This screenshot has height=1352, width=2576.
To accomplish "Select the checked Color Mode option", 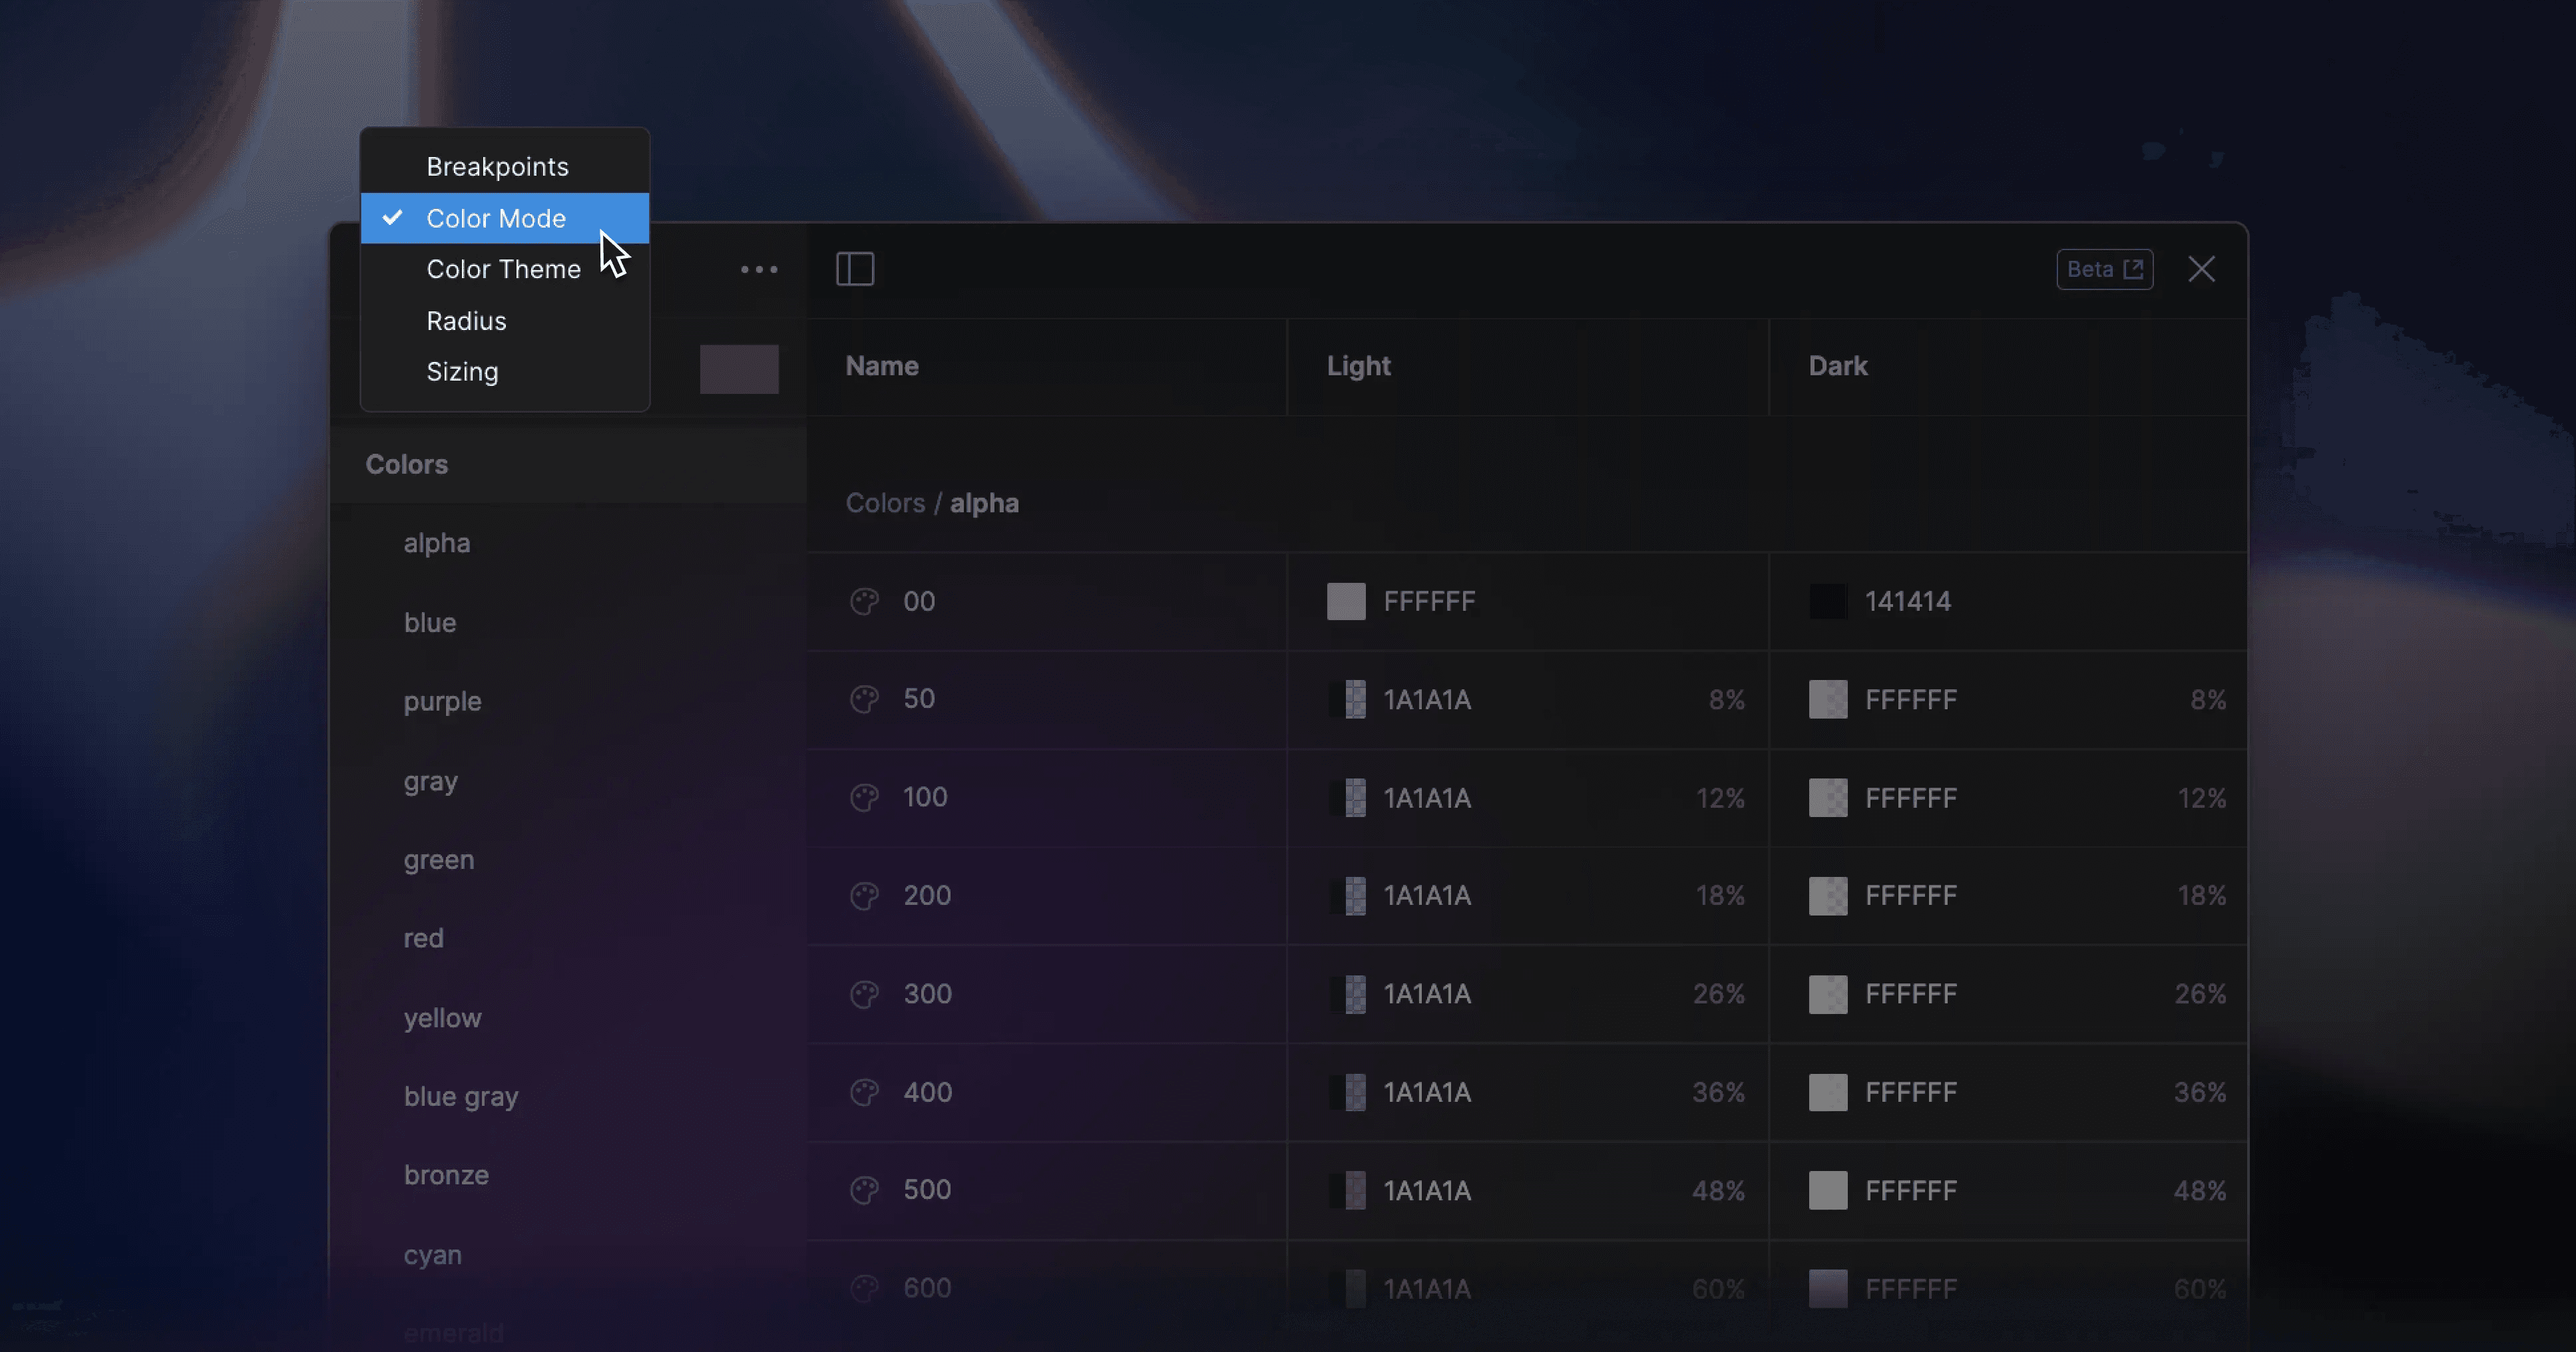I will [496, 218].
